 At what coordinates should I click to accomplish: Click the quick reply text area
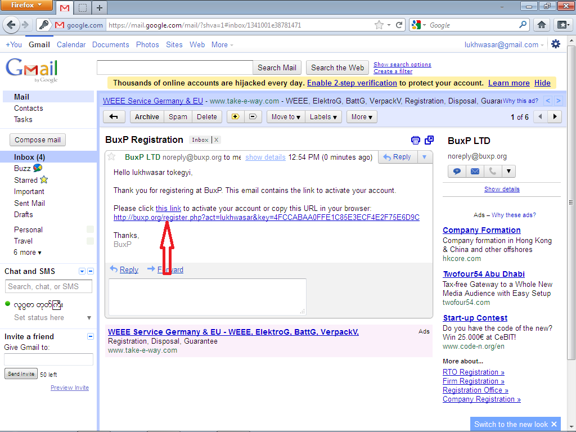(x=207, y=297)
